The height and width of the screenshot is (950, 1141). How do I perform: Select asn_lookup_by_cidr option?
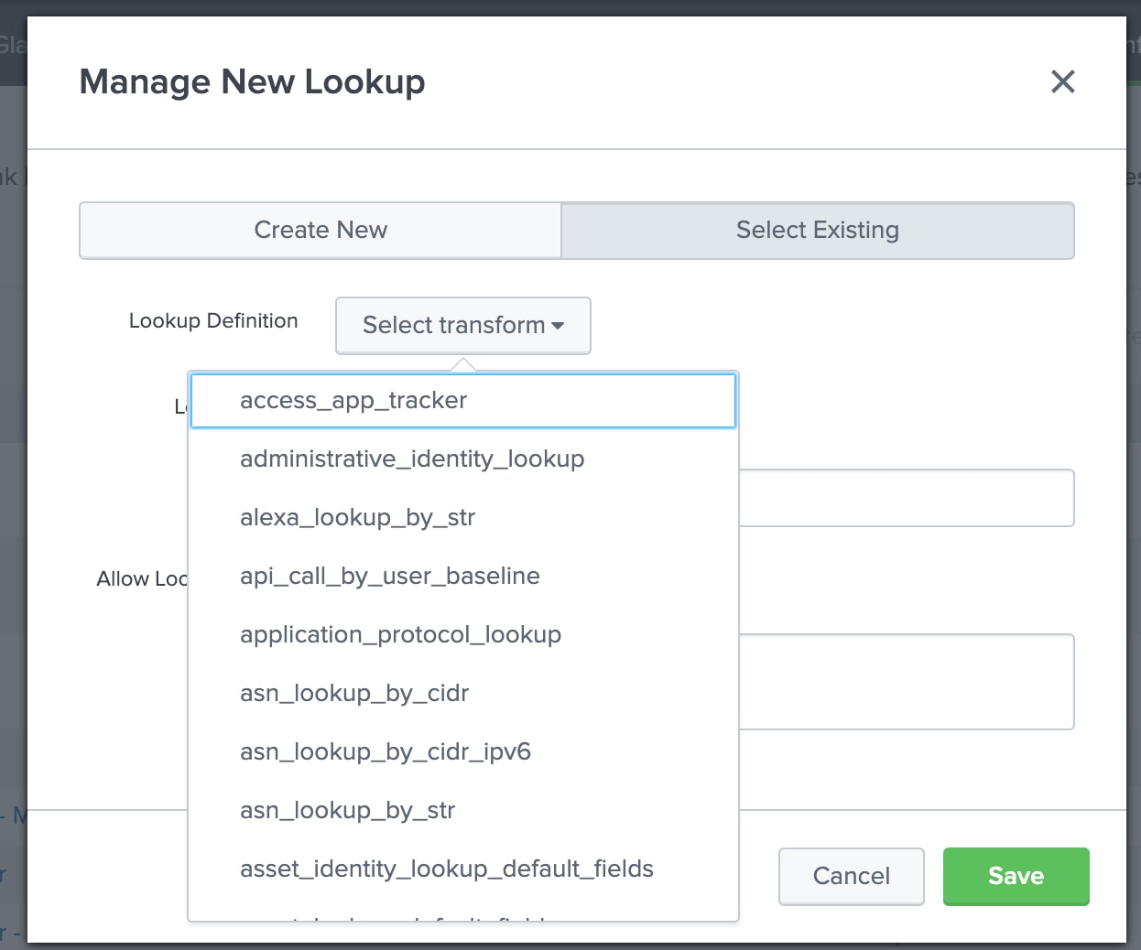(x=463, y=693)
